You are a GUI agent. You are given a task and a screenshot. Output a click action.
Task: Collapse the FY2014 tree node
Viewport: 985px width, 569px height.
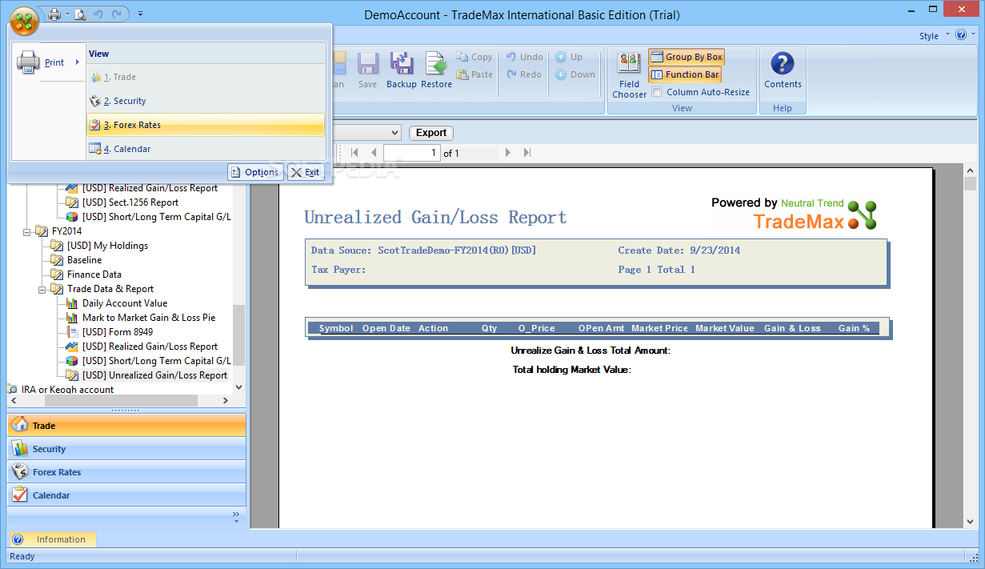coord(26,231)
